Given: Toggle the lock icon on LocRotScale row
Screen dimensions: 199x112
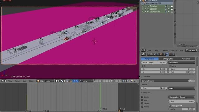Looking at the screenshot, I should (172, 12).
